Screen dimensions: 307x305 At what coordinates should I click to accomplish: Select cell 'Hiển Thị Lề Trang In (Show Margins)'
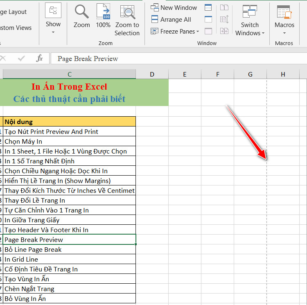coord(69,181)
